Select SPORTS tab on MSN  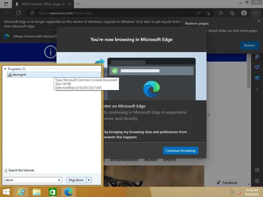pos(170,160)
